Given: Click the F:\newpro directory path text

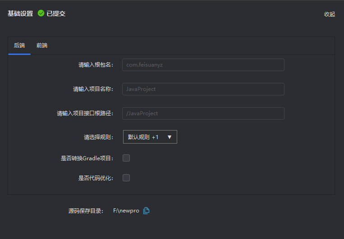Looking at the screenshot, I should [126, 211].
